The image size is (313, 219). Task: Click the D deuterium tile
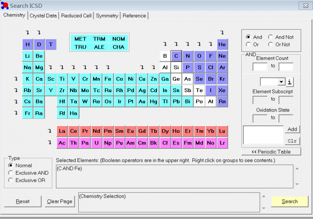[x=39, y=45]
